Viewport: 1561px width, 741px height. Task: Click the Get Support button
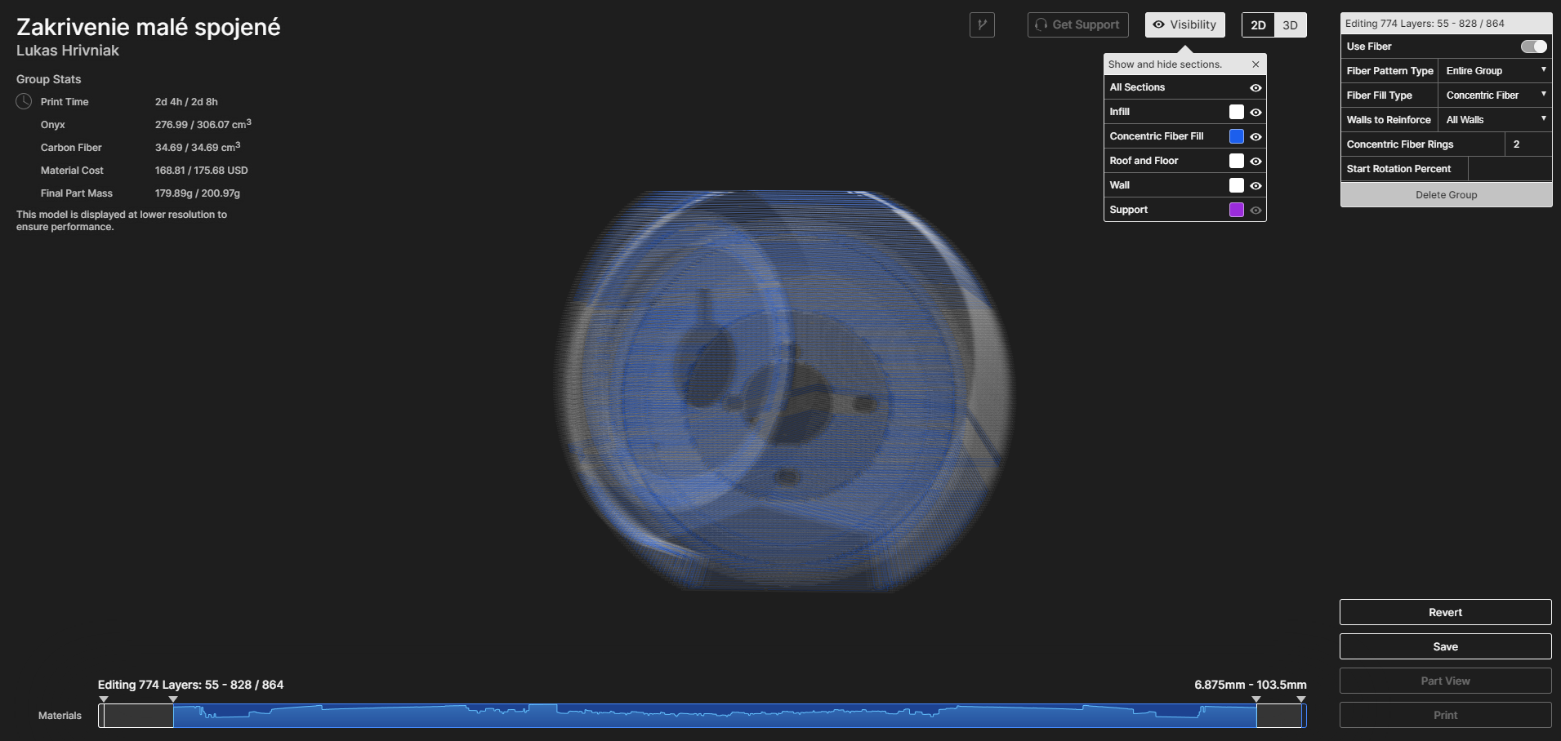pos(1077,24)
